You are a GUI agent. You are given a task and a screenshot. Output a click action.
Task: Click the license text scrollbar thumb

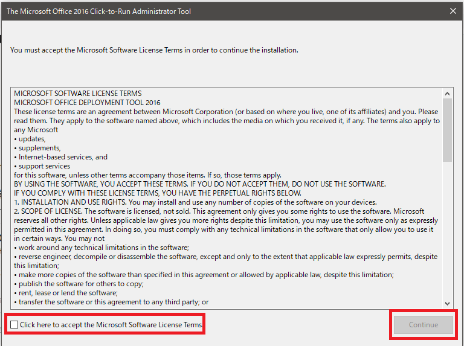[448, 130]
